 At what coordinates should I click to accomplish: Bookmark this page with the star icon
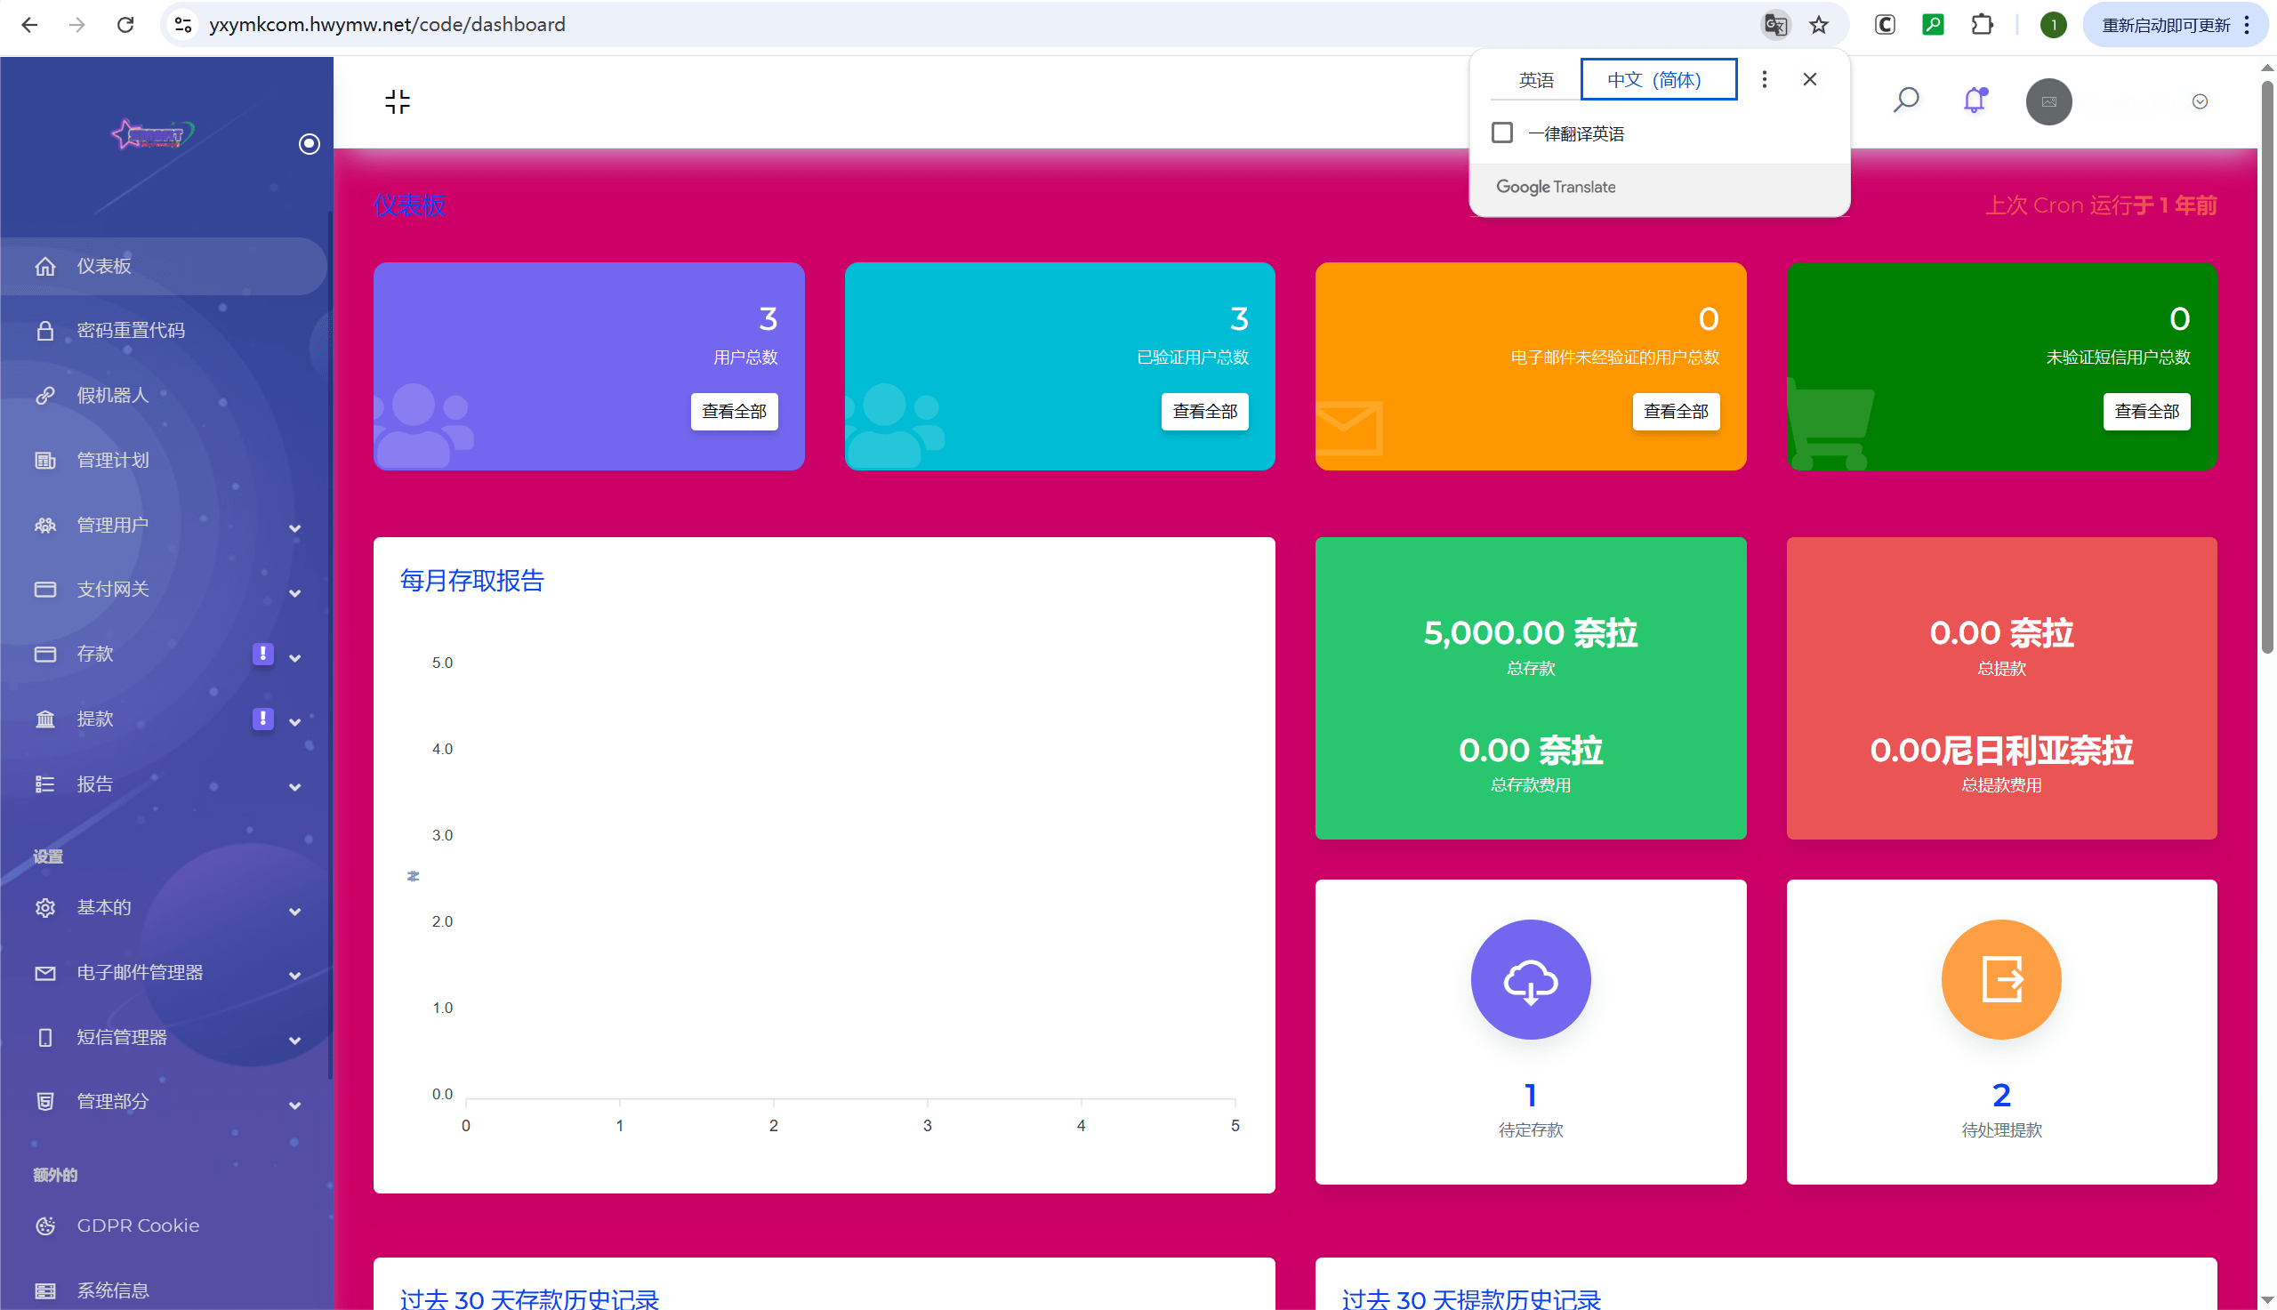1819,25
